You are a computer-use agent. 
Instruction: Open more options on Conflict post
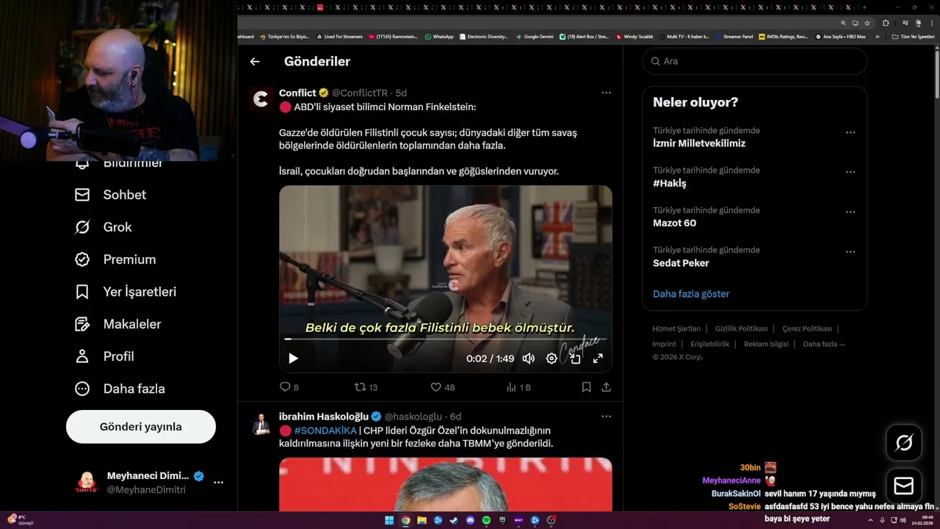(606, 93)
